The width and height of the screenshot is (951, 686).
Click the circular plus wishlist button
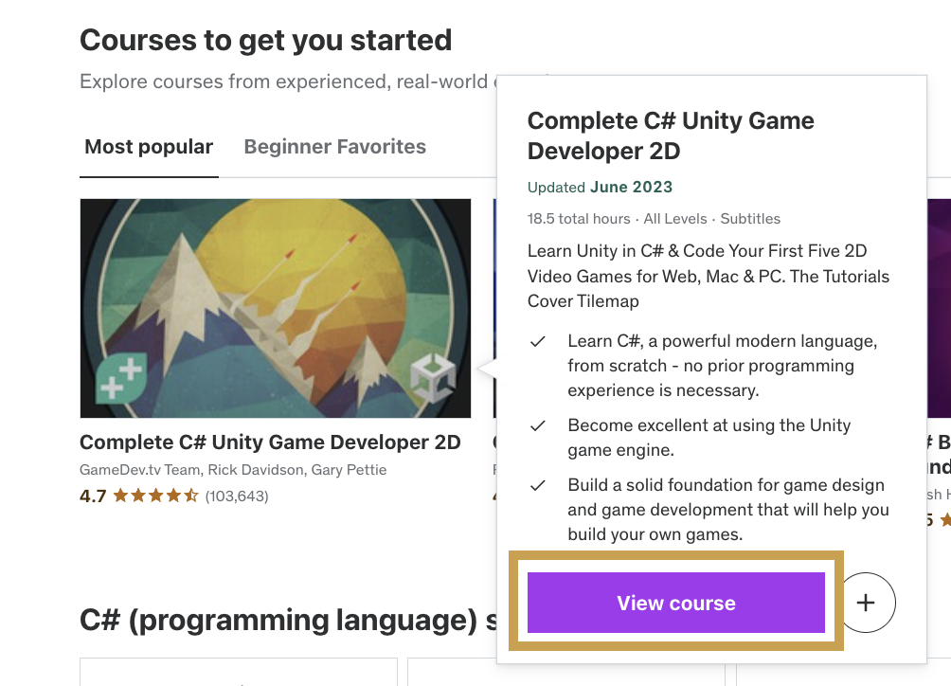868,603
